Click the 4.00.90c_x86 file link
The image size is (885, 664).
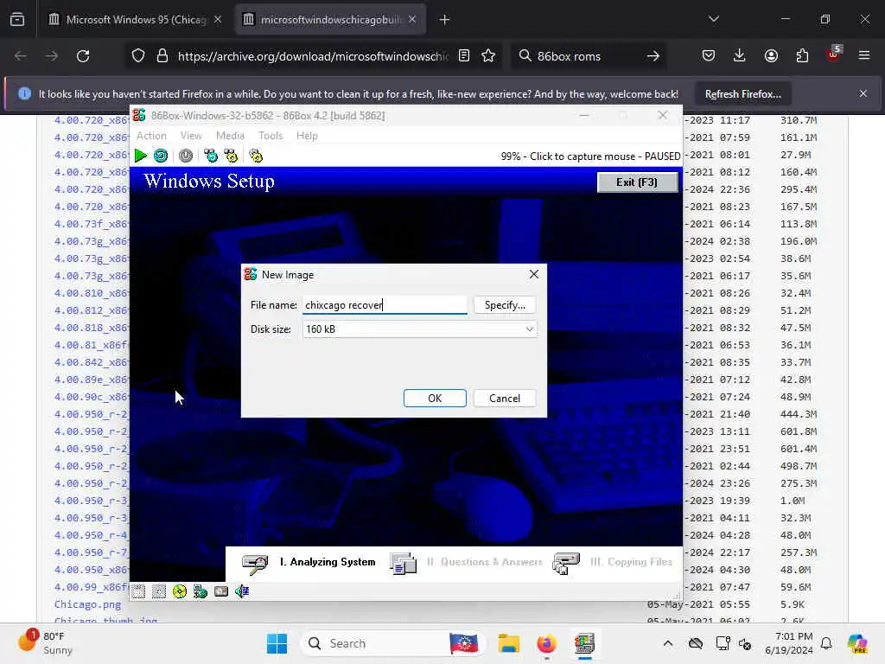click(91, 396)
